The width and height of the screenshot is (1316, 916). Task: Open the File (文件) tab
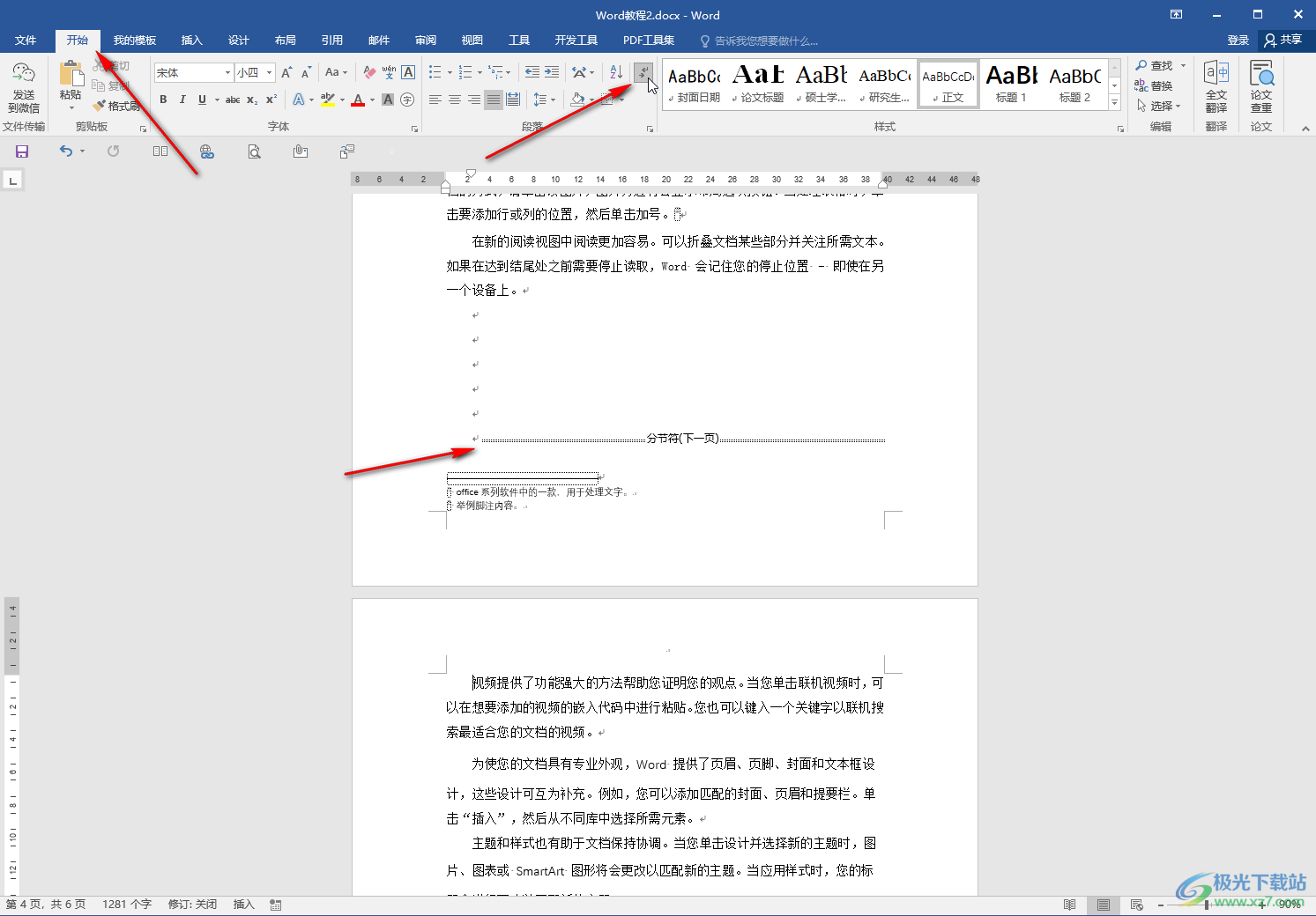point(26,41)
